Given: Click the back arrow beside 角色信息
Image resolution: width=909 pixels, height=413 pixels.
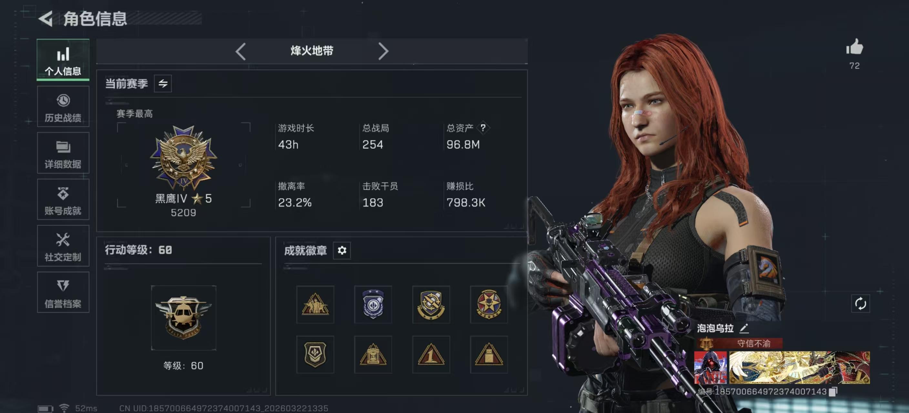Looking at the screenshot, I should tap(46, 19).
